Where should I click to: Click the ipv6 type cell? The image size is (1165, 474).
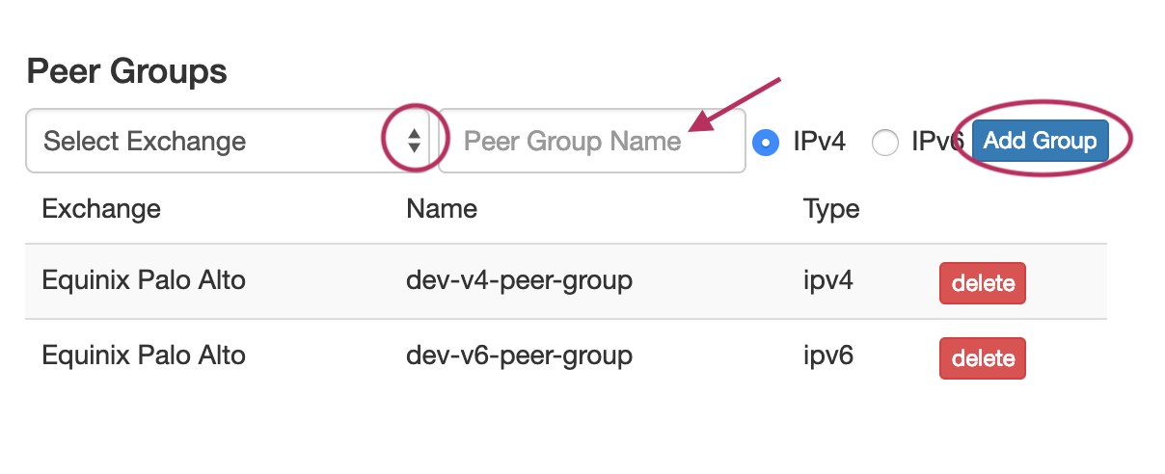827,355
